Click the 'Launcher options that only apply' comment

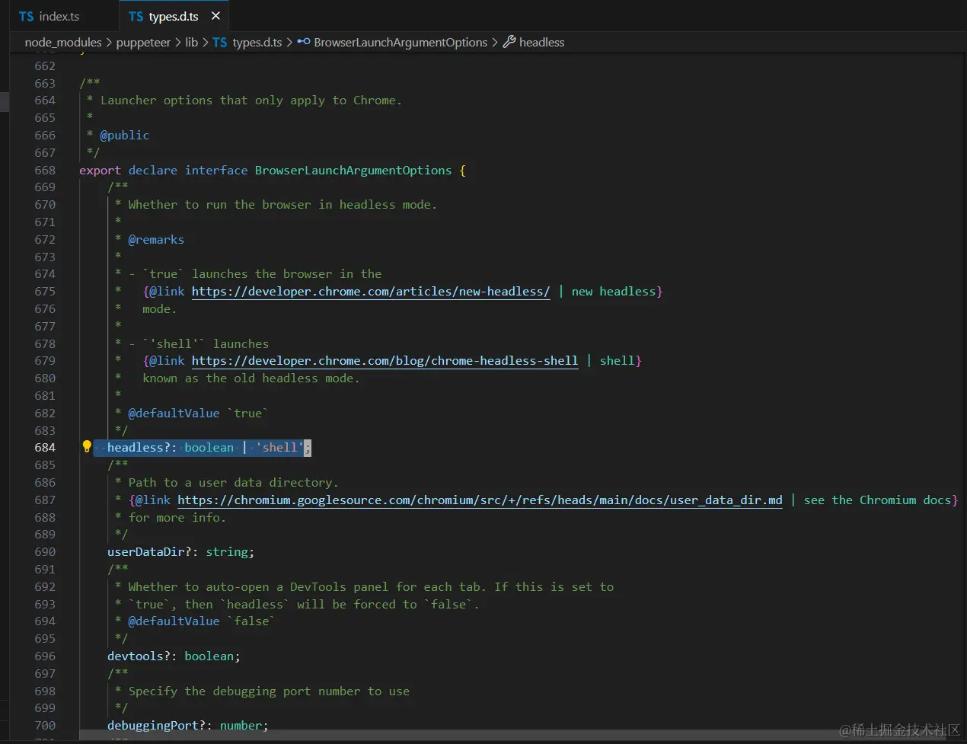click(x=251, y=101)
